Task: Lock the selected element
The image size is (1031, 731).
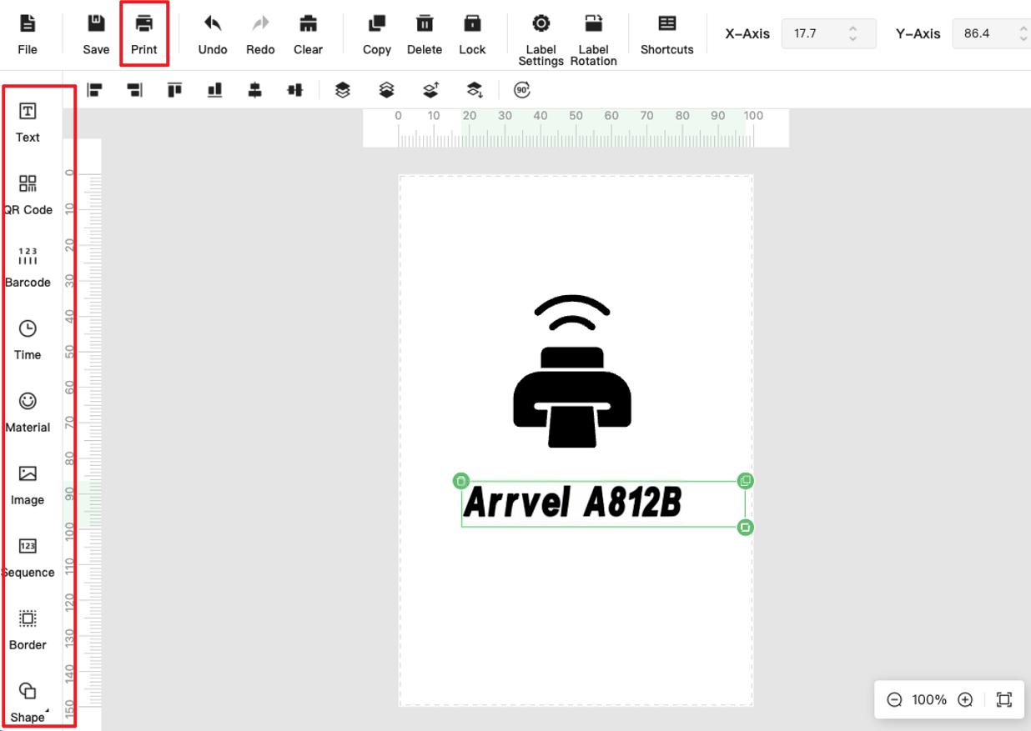Action: coord(472,34)
